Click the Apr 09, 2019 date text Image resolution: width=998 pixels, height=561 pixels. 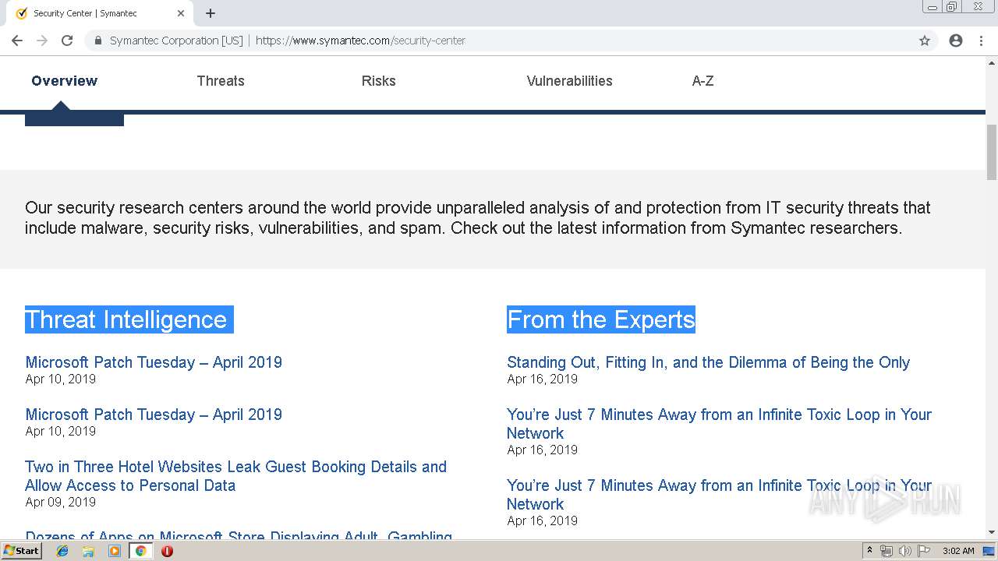(x=61, y=502)
